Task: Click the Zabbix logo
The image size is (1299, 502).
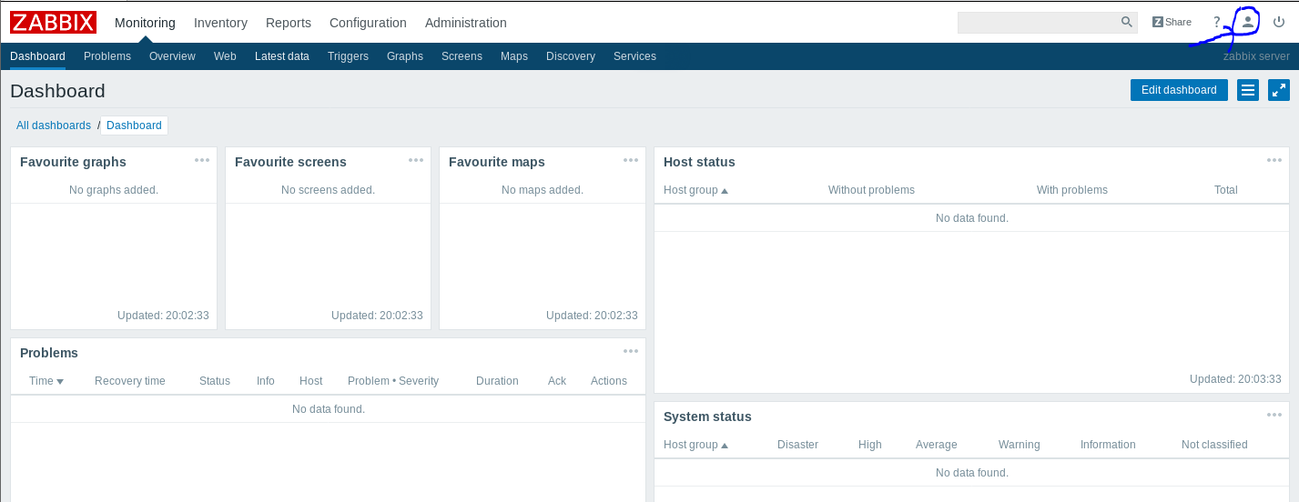Action: coord(53,22)
